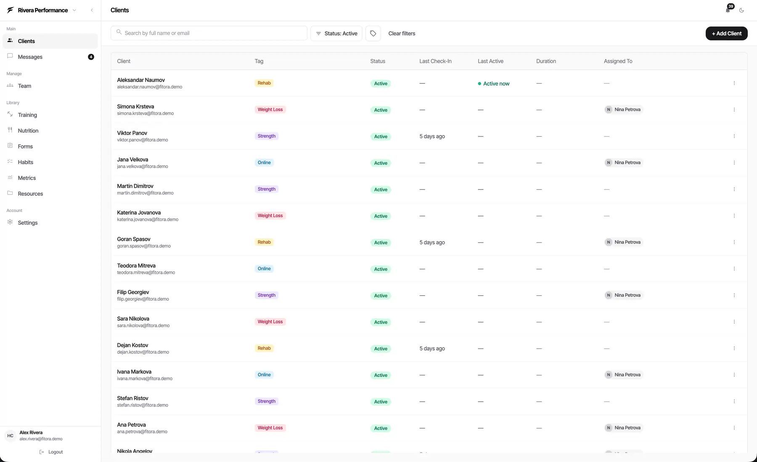Open row menu for Martin Dimitrov

[734, 189]
